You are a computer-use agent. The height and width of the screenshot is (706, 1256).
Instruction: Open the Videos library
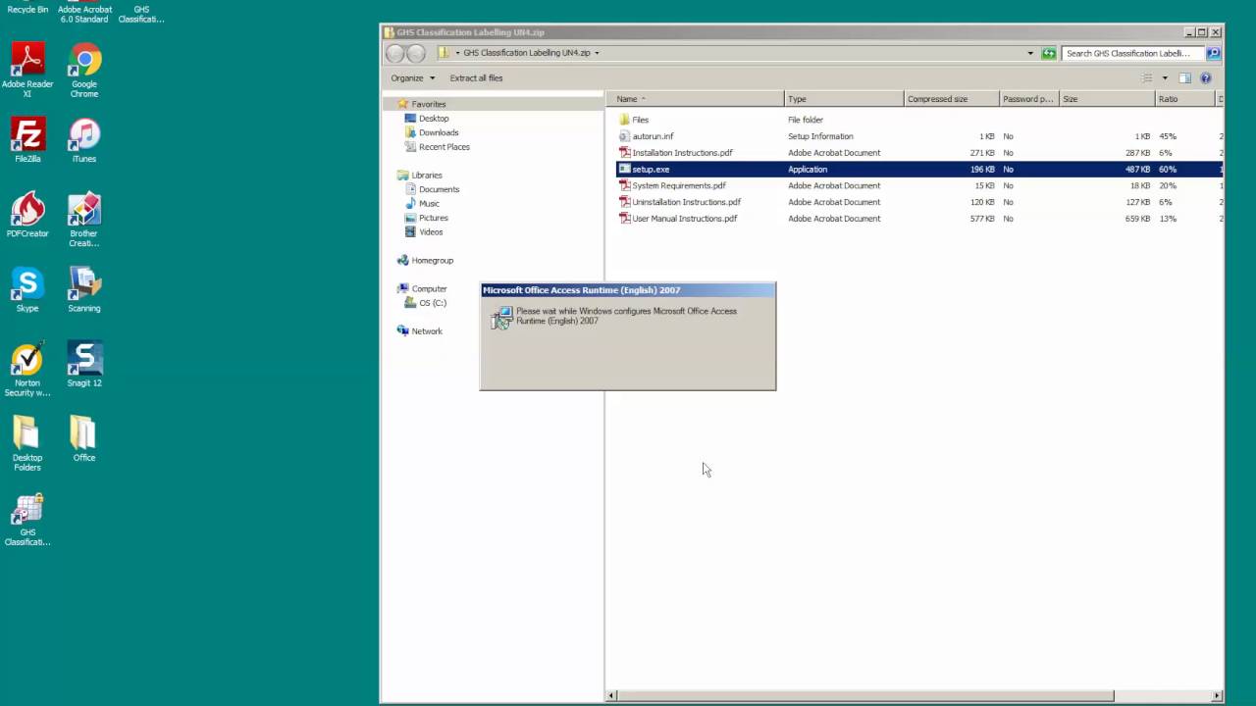[424, 232]
